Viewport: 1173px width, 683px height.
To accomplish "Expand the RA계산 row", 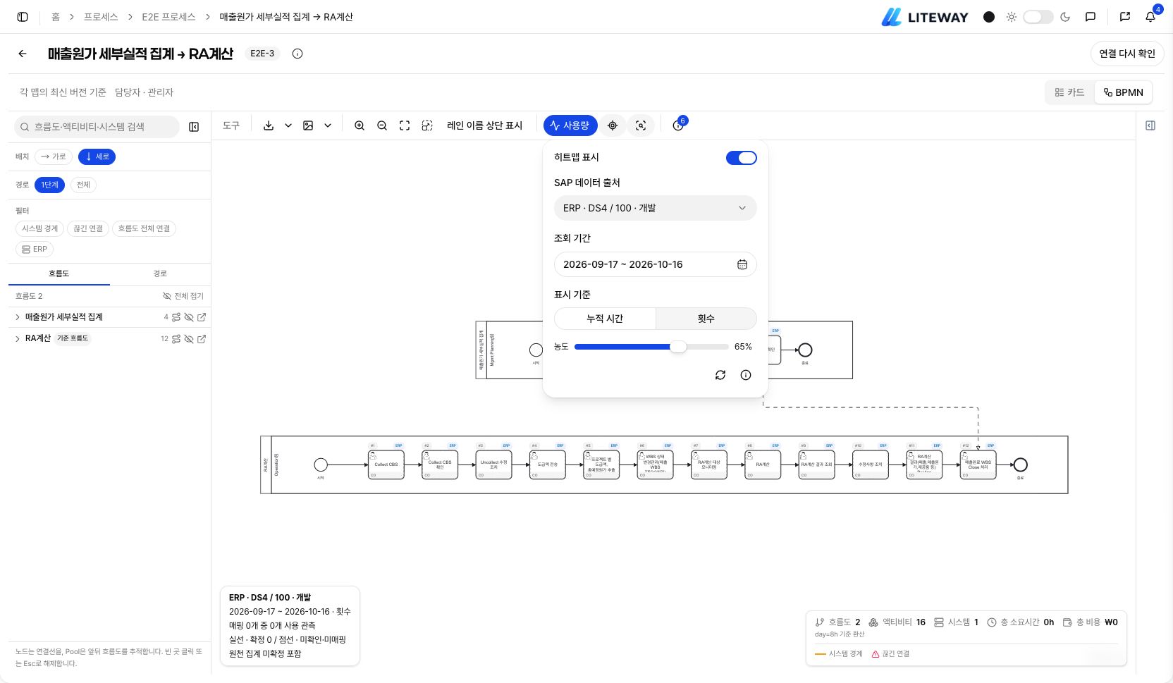I will 18,339.
